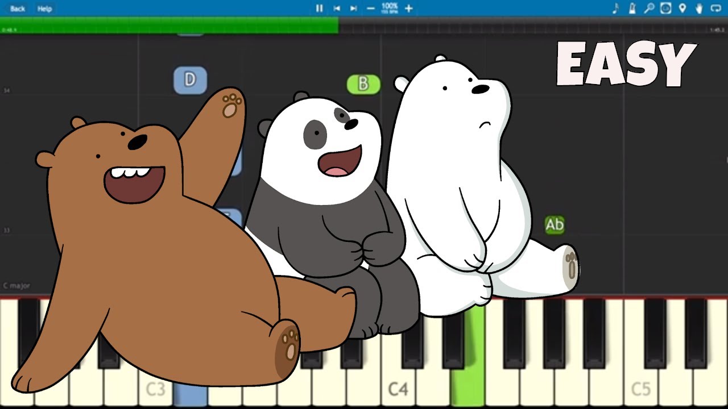This screenshot has width=728, height=409.
Task: Decrease tempo with the minus button
Action: [x=371, y=9]
